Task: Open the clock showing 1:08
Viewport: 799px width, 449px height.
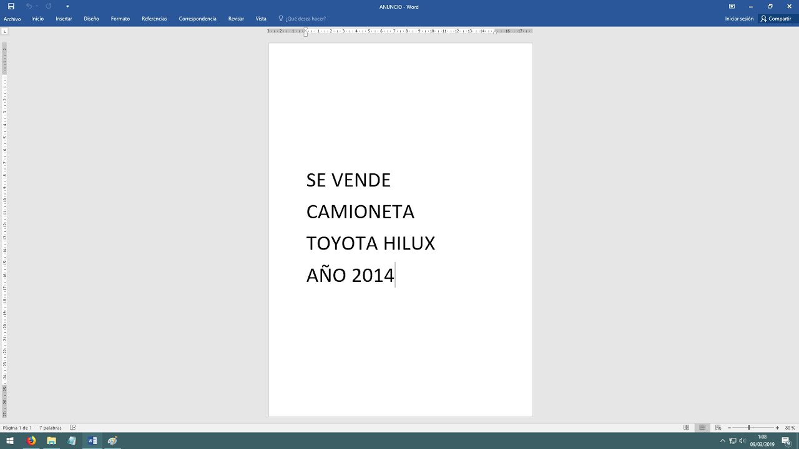Action: (x=762, y=441)
